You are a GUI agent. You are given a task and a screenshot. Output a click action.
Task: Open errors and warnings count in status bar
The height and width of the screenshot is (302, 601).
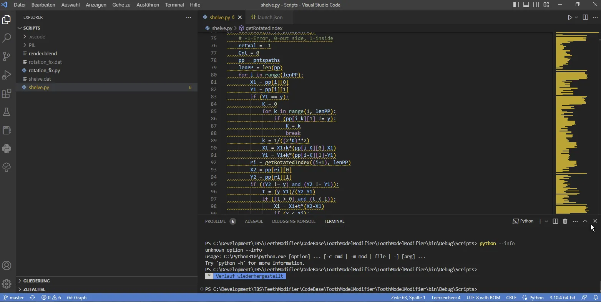click(51, 298)
